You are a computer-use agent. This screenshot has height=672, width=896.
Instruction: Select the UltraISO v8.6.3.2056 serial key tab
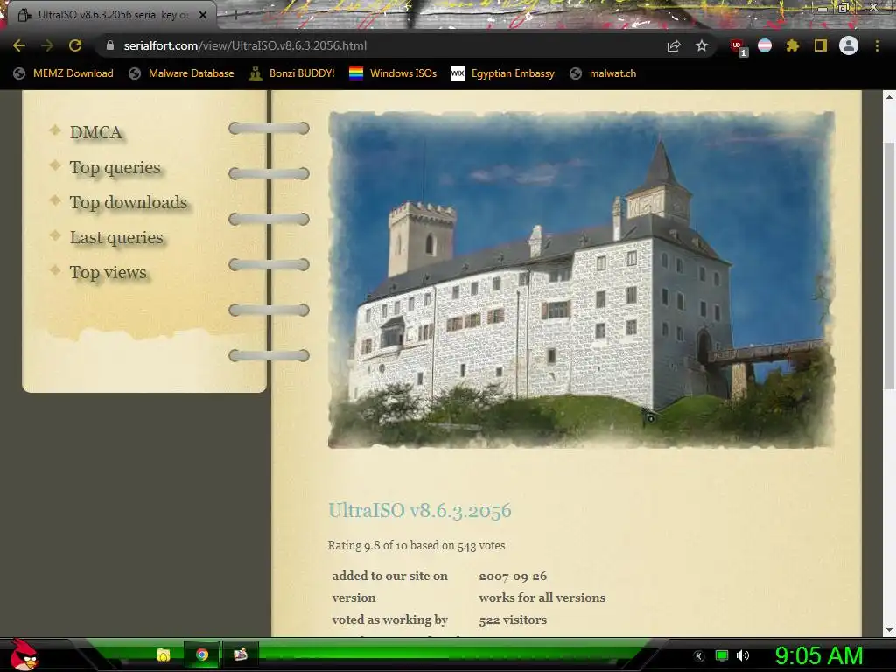108,15
